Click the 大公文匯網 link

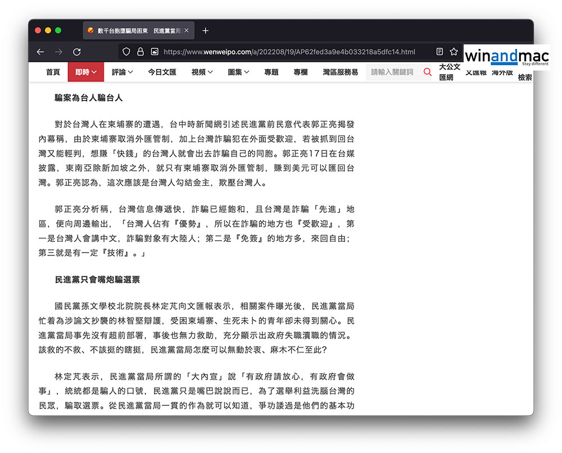[x=449, y=72]
